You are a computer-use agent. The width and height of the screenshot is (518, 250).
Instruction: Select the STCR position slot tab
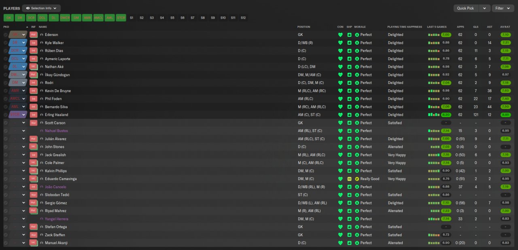point(121,18)
